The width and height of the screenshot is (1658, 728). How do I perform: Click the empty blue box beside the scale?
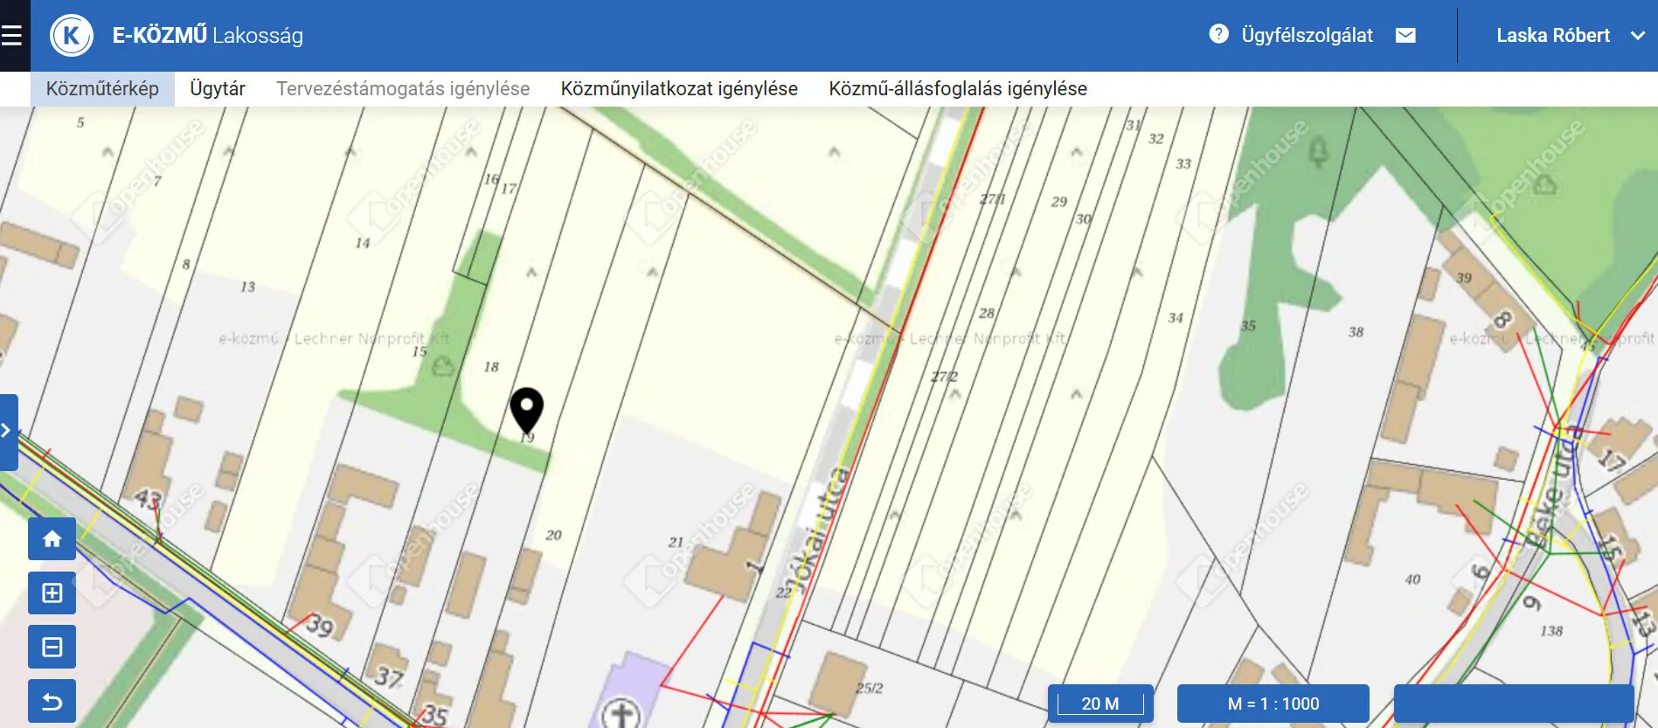point(1514,704)
